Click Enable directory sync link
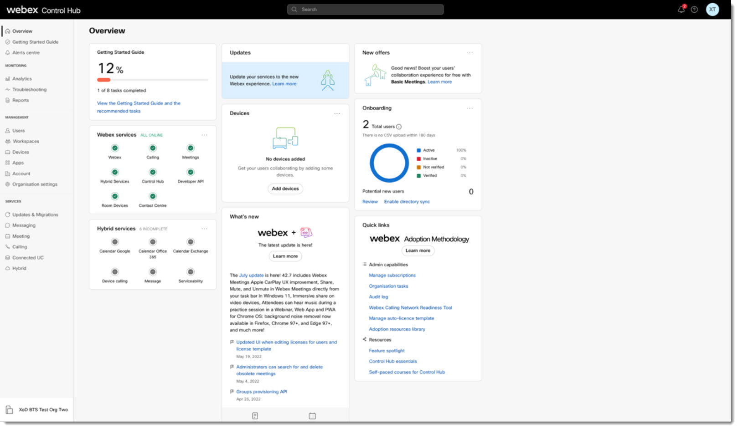 407,202
